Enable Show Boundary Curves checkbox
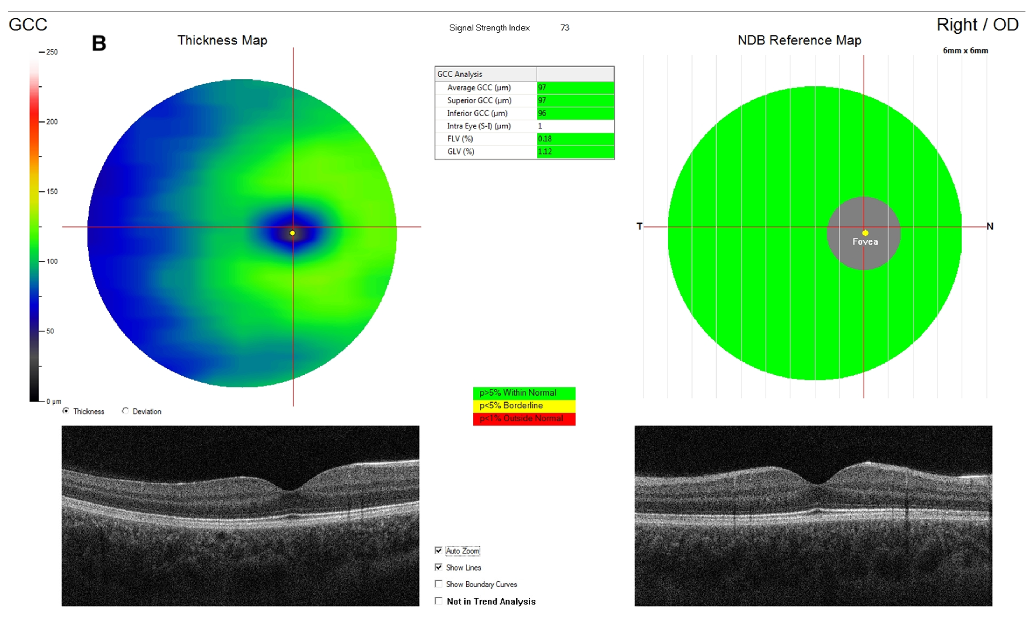The image size is (1034, 618). click(438, 584)
